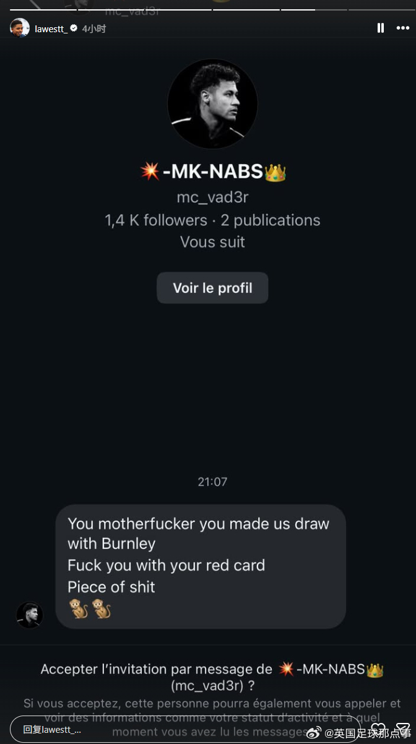Open the lawestt_ username link

coord(51,28)
